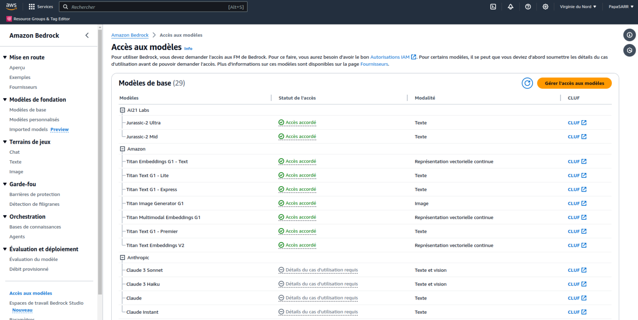Collapse the Anthropic model group
This screenshot has width=638, height=320.
(123, 258)
